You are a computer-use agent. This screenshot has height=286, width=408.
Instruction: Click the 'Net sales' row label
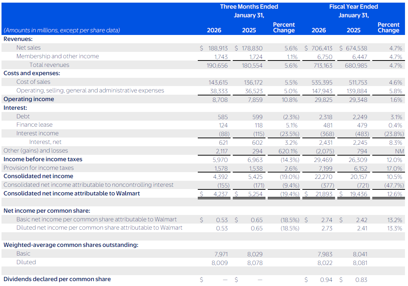[28, 48]
